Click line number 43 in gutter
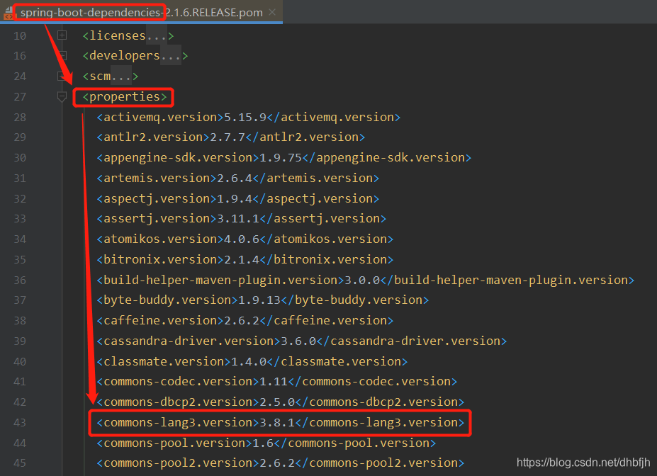The height and width of the screenshot is (476, 657). 20,423
